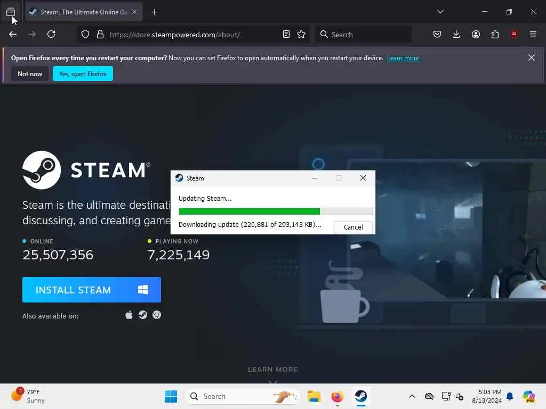Open Save to Pocket icon
Screen dimensions: 546x409
point(437,34)
